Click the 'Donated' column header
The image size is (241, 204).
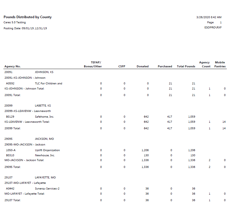pyautogui.click(x=142, y=66)
